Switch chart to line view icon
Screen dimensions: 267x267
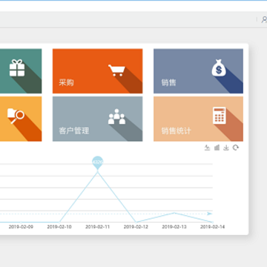coord(207,148)
